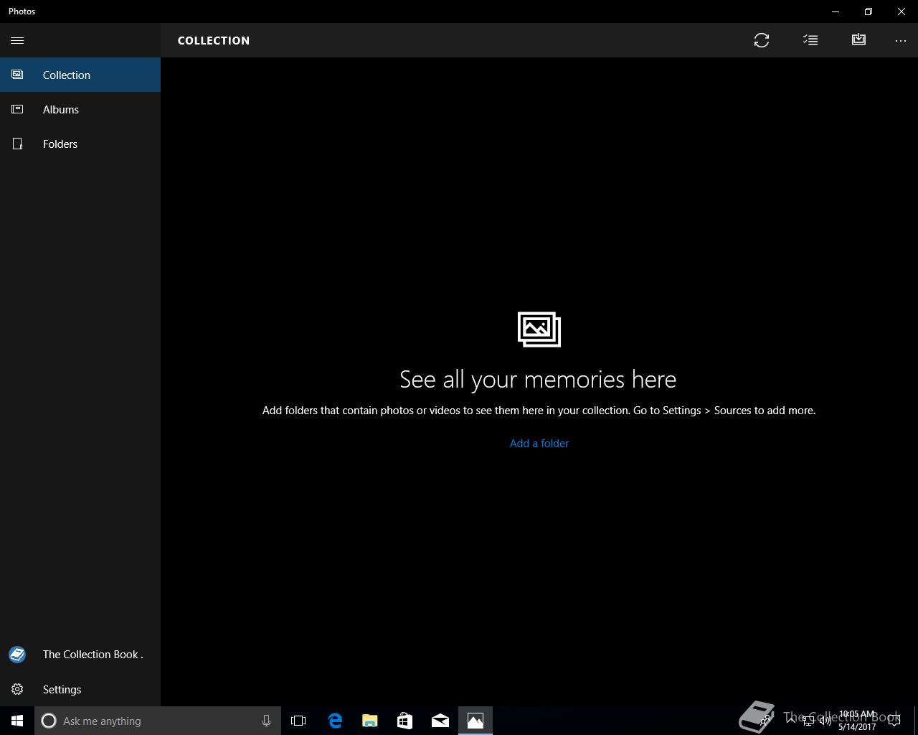The width and height of the screenshot is (918, 735).
Task: Click the Select checklist icon
Action: pos(810,40)
